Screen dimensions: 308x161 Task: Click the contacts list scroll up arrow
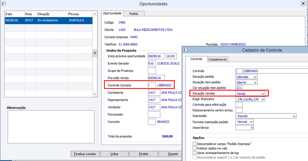95,13
